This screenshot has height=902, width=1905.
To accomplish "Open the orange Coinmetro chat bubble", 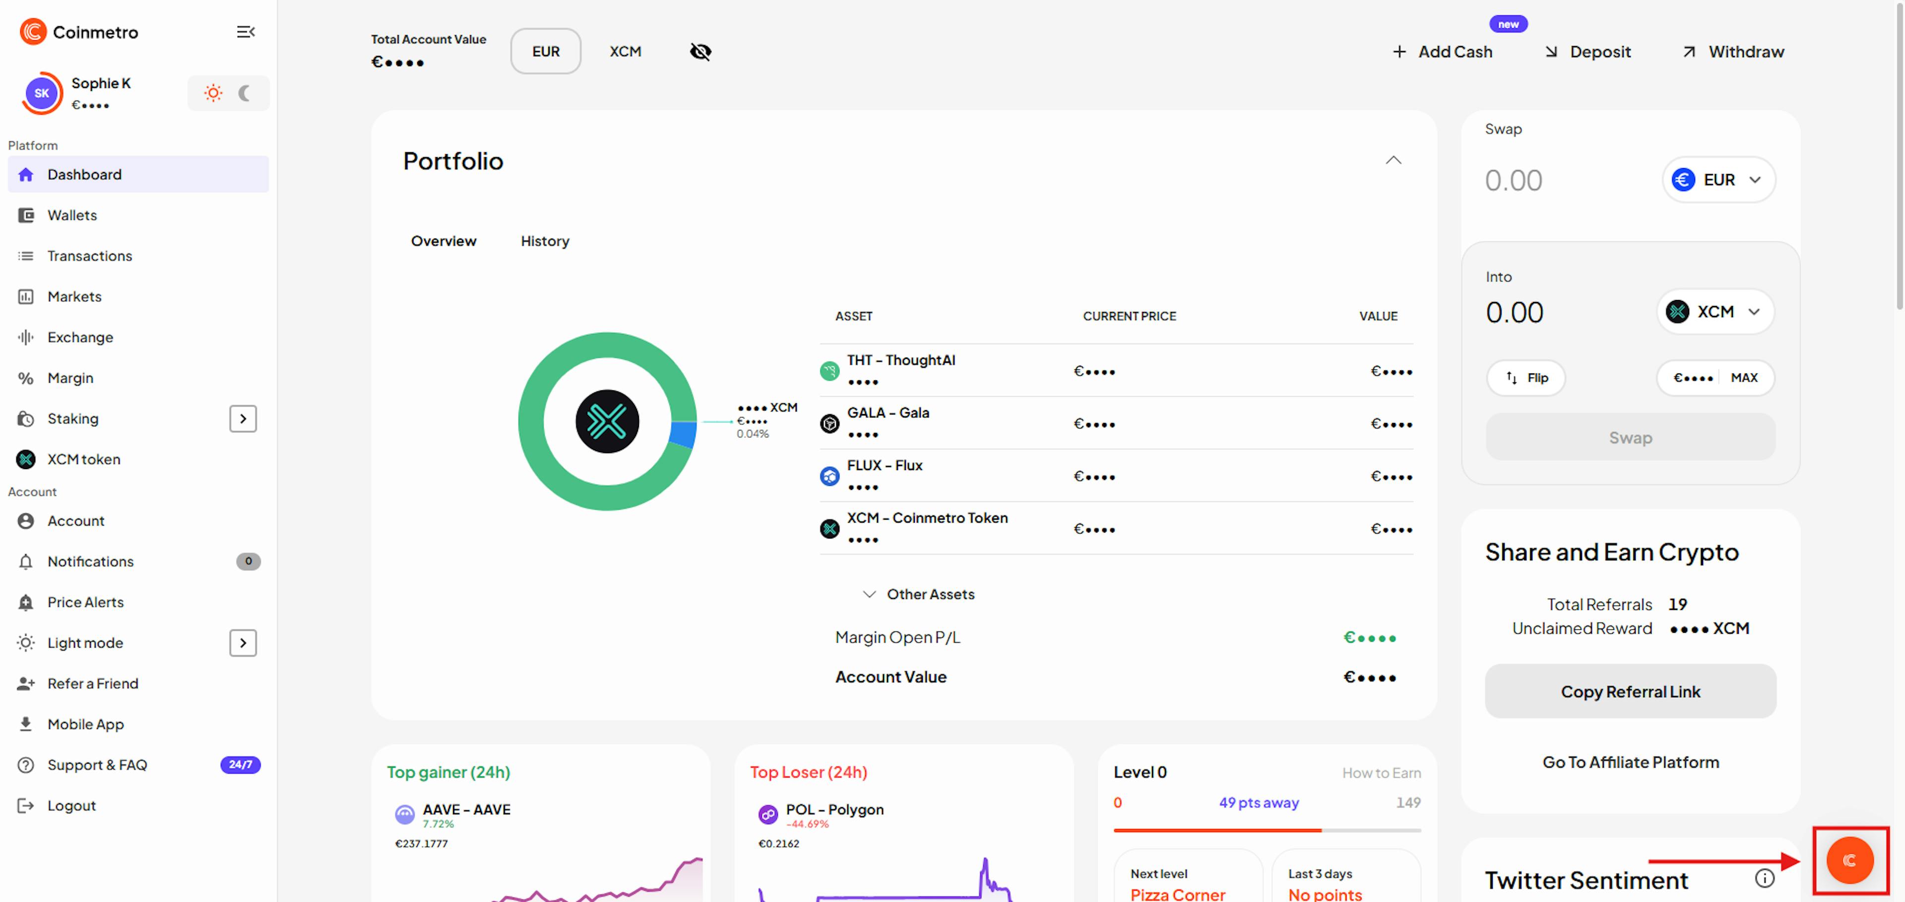I will click(1849, 860).
